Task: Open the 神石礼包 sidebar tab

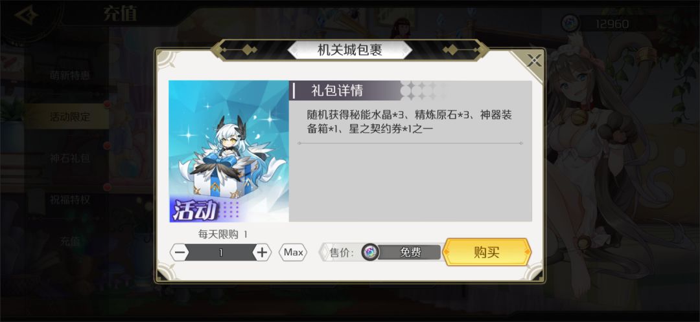Action: [70, 158]
